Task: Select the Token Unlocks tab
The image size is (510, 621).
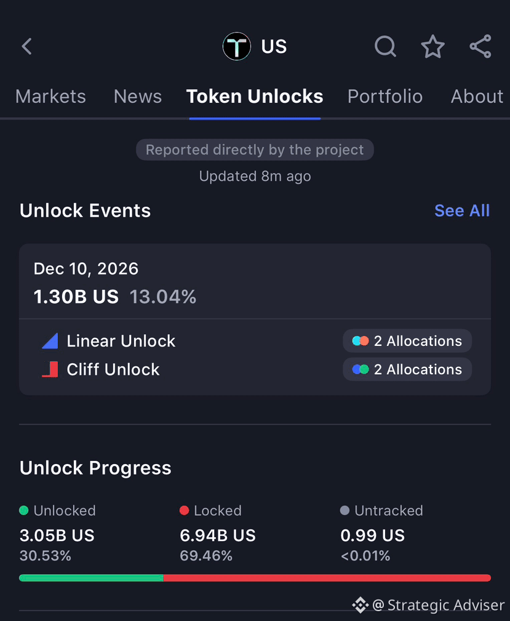Action: click(x=255, y=96)
